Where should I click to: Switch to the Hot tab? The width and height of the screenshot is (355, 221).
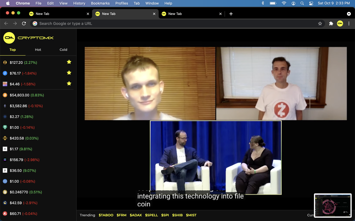point(38,50)
